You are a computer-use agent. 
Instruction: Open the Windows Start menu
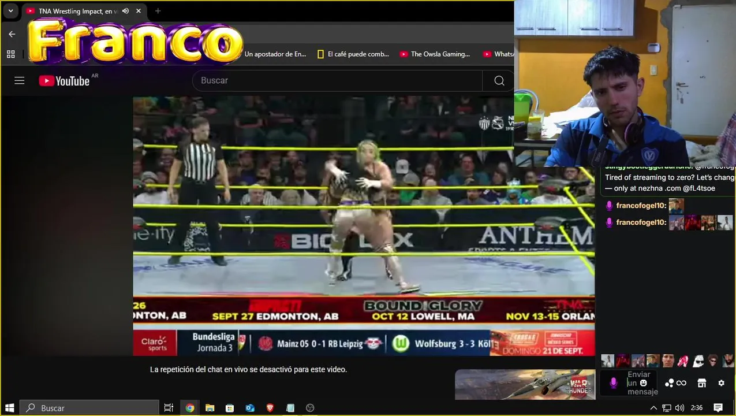[x=10, y=408]
